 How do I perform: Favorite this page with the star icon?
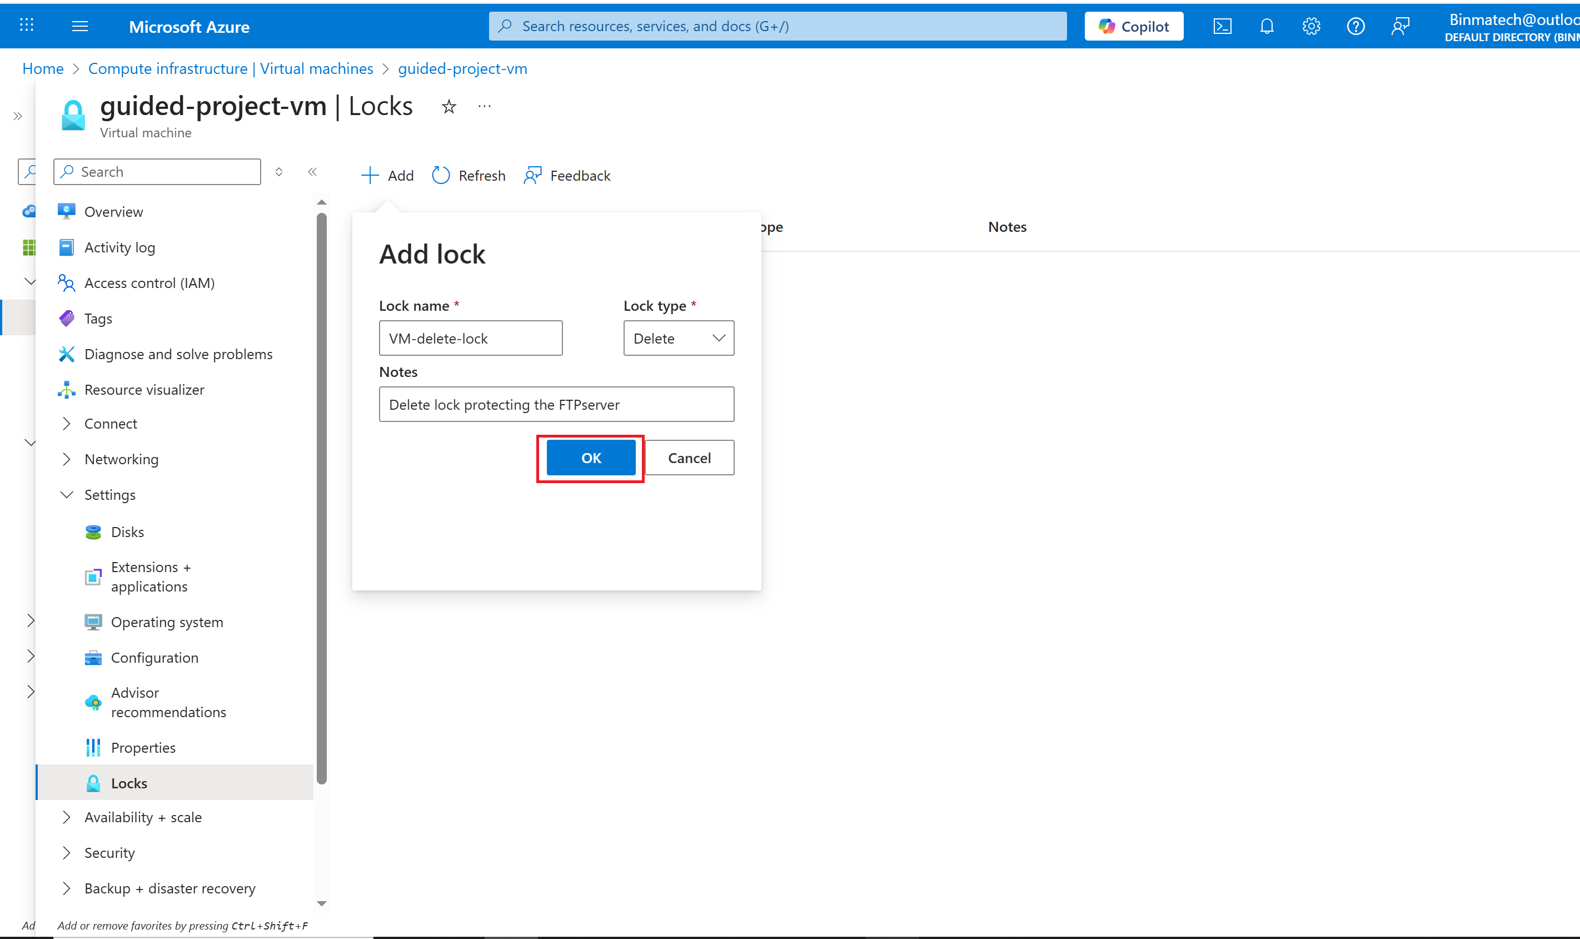pyautogui.click(x=448, y=106)
